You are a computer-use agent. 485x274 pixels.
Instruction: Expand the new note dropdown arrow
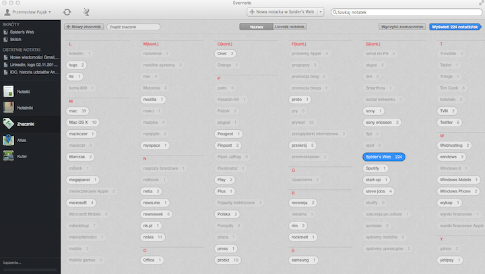(x=321, y=11)
